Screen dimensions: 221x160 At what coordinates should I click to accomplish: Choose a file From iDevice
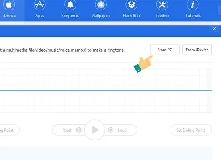click(197, 50)
